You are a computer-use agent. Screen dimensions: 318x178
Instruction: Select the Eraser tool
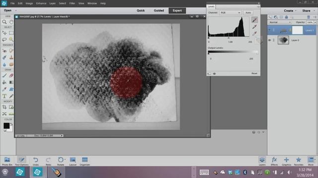click(11, 76)
